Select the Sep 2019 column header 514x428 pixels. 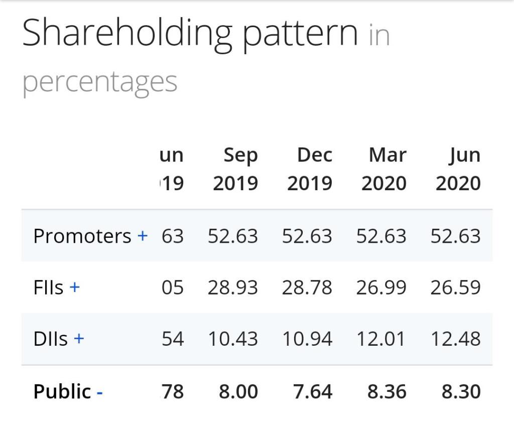(x=235, y=170)
